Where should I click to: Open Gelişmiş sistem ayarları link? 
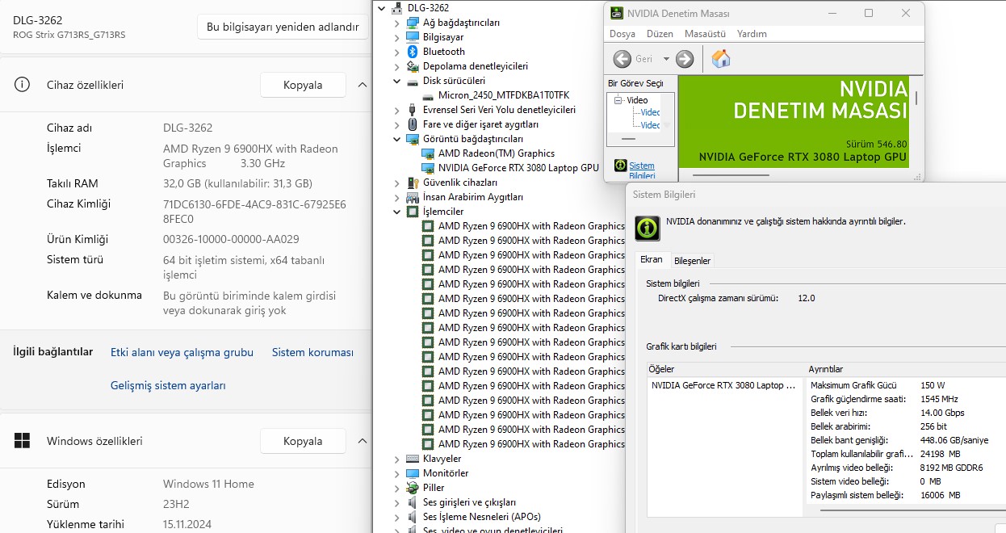point(168,385)
